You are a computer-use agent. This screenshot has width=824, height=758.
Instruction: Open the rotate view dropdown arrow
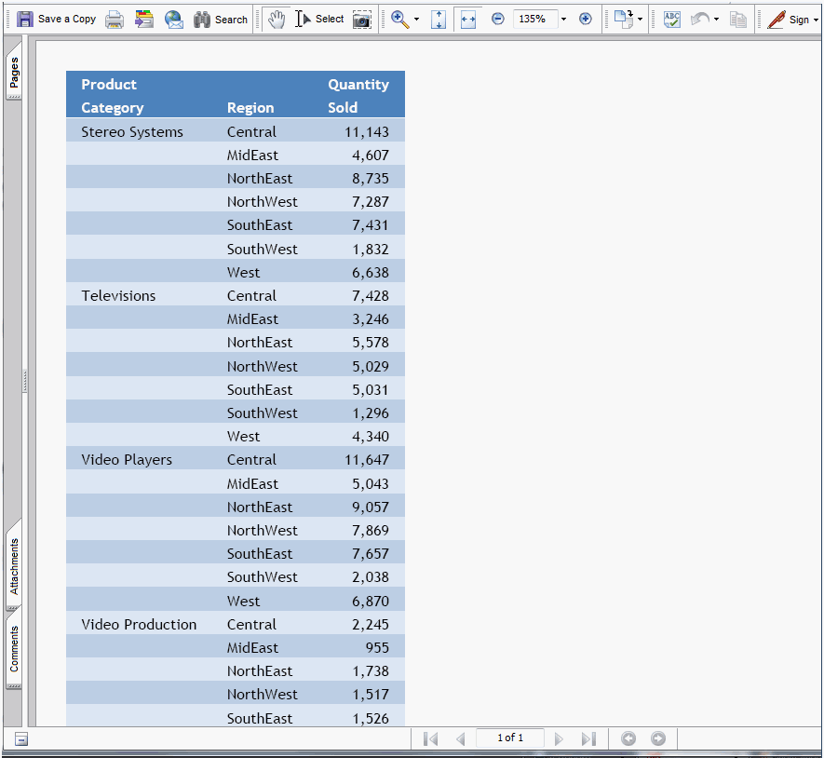640,20
